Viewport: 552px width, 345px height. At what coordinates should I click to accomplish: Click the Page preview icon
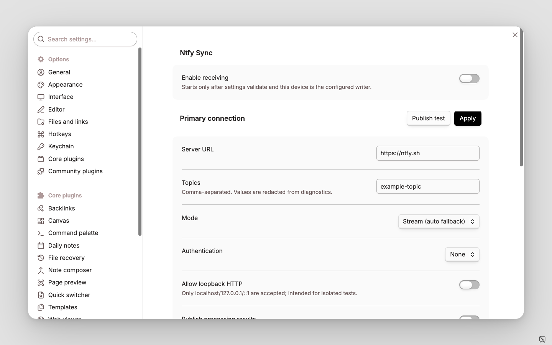pyautogui.click(x=41, y=283)
